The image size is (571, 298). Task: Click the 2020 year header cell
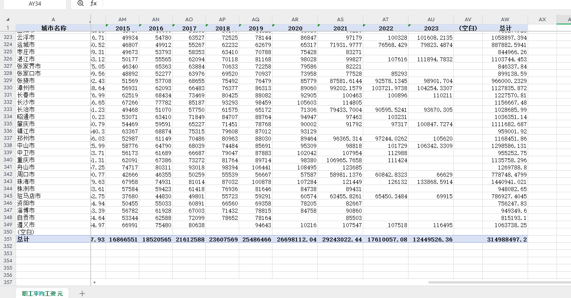[x=295, y=28]
